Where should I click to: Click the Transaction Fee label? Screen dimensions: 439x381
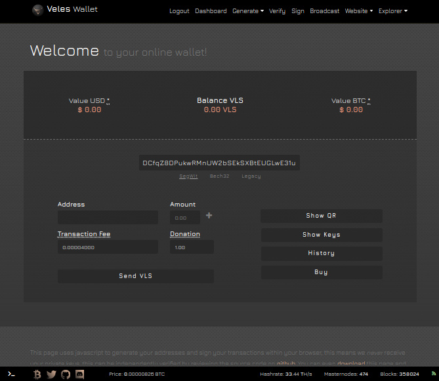click(84, 234)
